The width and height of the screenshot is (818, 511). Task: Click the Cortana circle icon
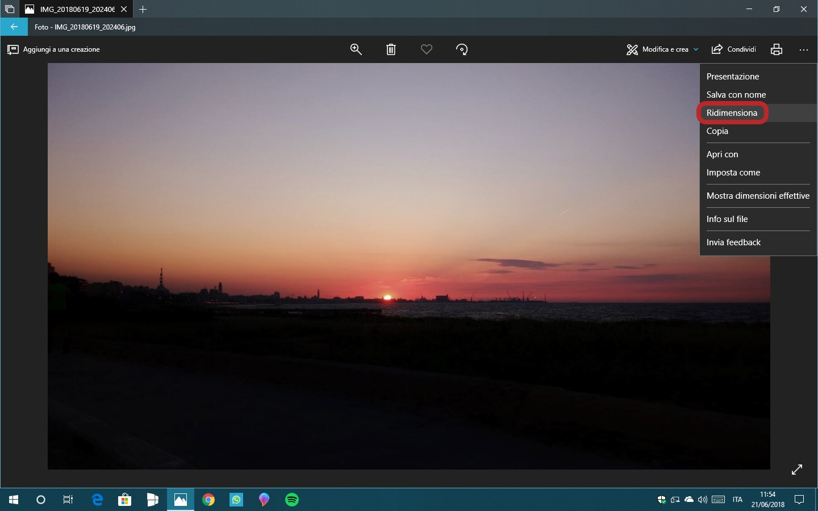coord(41,500)
